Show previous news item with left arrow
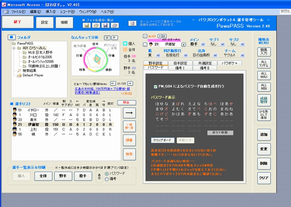The width and height of the screenshot is (291, 207). [113, 84]
